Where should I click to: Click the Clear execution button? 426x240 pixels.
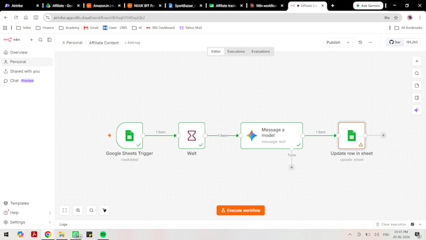[x=391, y=224]
